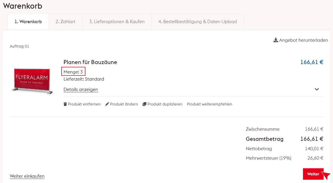Screen dimensions: 333x183
Task: Click the Warenkorb page heading
Action: coord(23,6)
